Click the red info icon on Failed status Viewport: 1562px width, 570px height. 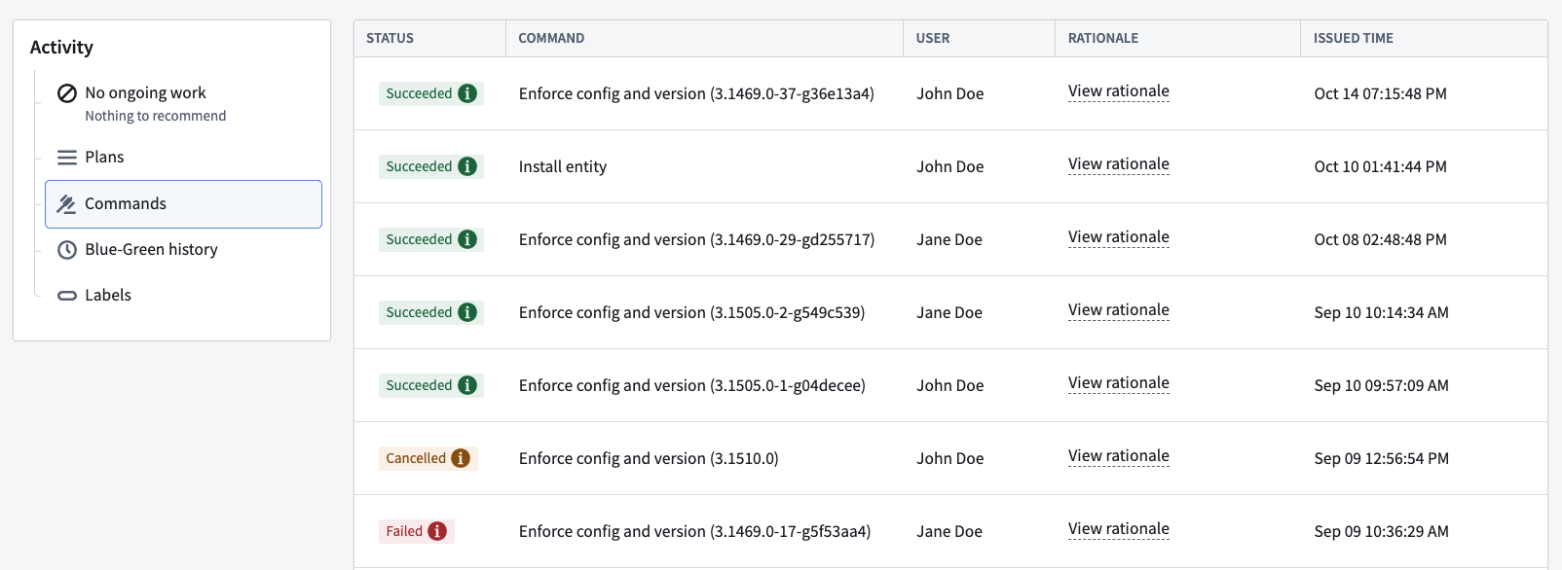437,531
